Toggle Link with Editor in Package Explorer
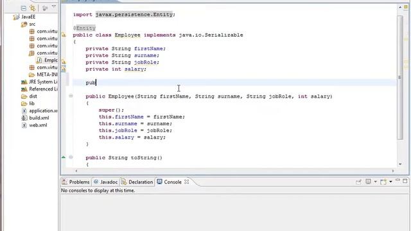The width and height of the screenshot is (411, 231). 33,8
